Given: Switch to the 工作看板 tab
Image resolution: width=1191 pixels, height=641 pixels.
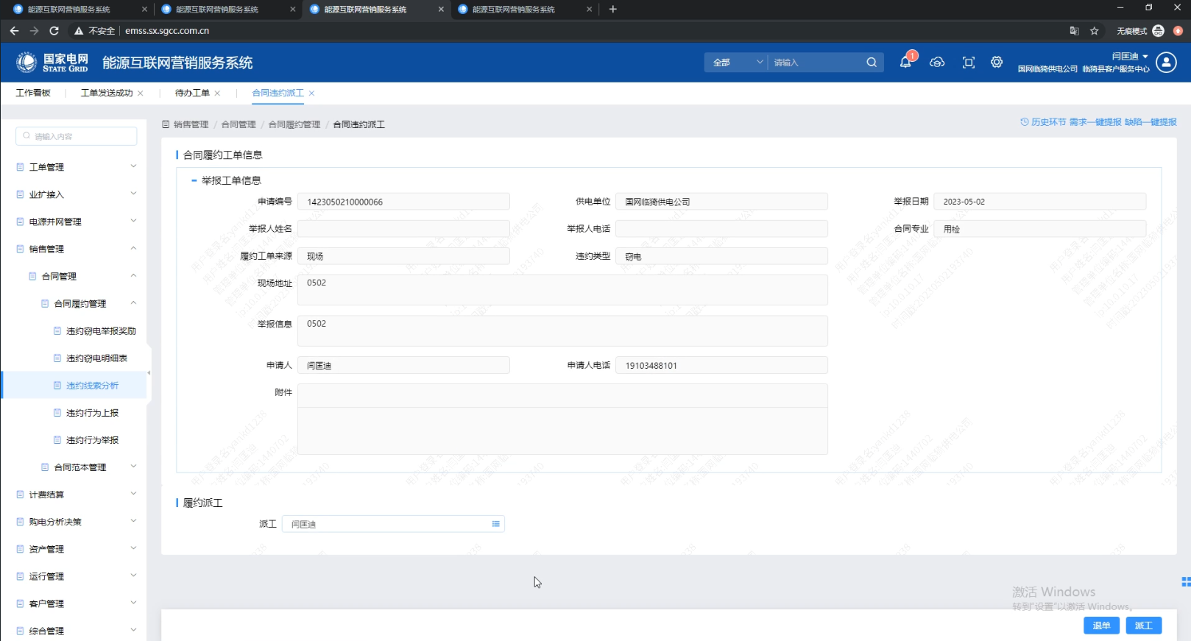Looking at the screenshot, I should coord(33,93).
